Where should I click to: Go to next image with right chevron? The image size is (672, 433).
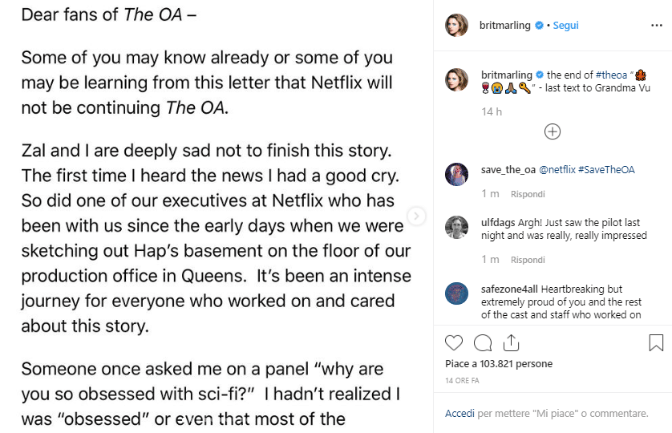[416, 216]
